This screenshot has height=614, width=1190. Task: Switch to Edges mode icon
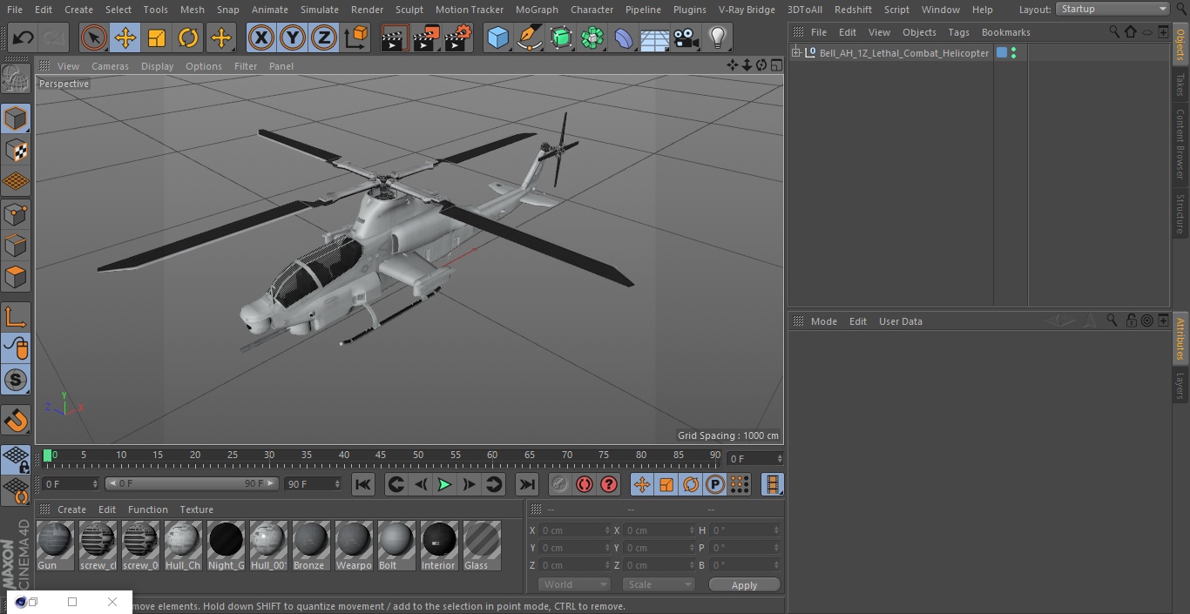click(x=16, y=245)
